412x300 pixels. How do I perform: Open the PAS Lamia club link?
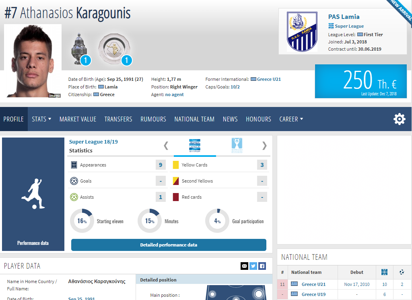click(x=344, y=16)
